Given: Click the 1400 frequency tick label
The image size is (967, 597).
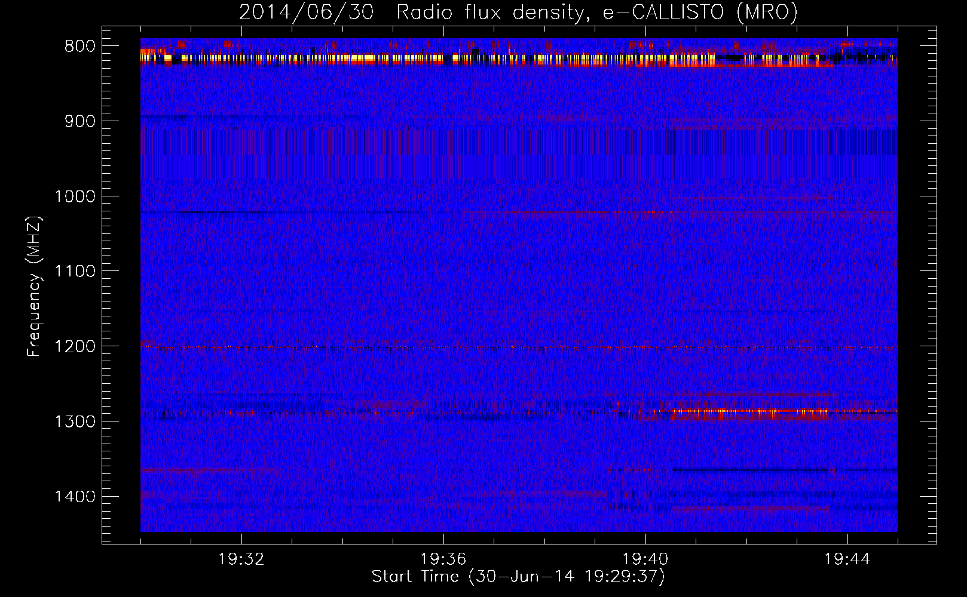Looking at the screenshot, I should (x=75, y=497).
